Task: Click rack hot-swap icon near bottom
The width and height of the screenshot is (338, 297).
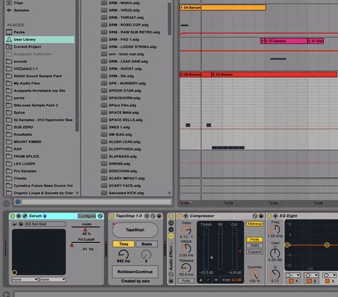Action: coord(171,274)
